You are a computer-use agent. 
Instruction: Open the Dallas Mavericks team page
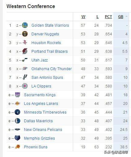[38, 121]
